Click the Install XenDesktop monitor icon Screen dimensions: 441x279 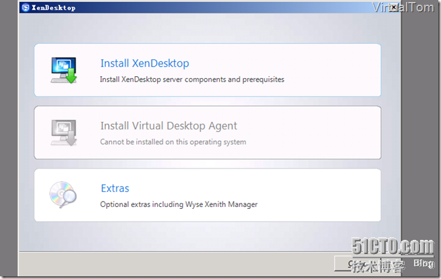(63, 70)
